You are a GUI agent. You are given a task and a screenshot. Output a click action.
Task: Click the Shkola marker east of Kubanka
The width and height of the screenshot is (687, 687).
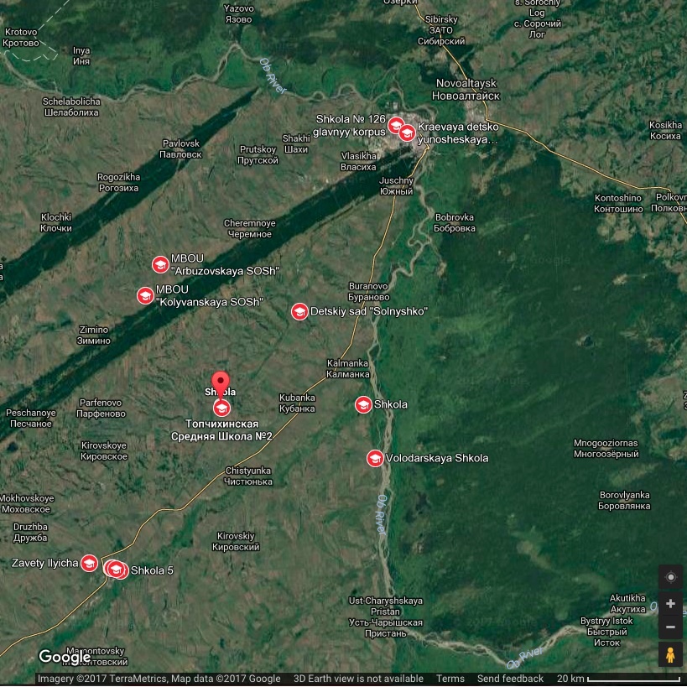click(x=363, y=405)
